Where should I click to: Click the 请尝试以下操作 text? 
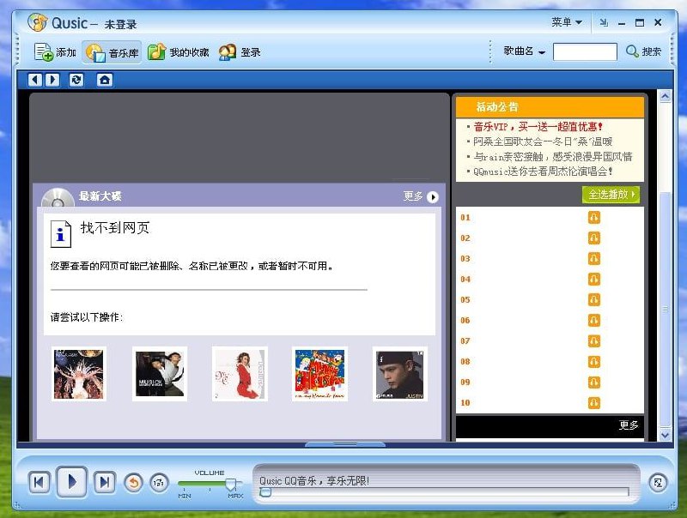click(x=87, y=316)
